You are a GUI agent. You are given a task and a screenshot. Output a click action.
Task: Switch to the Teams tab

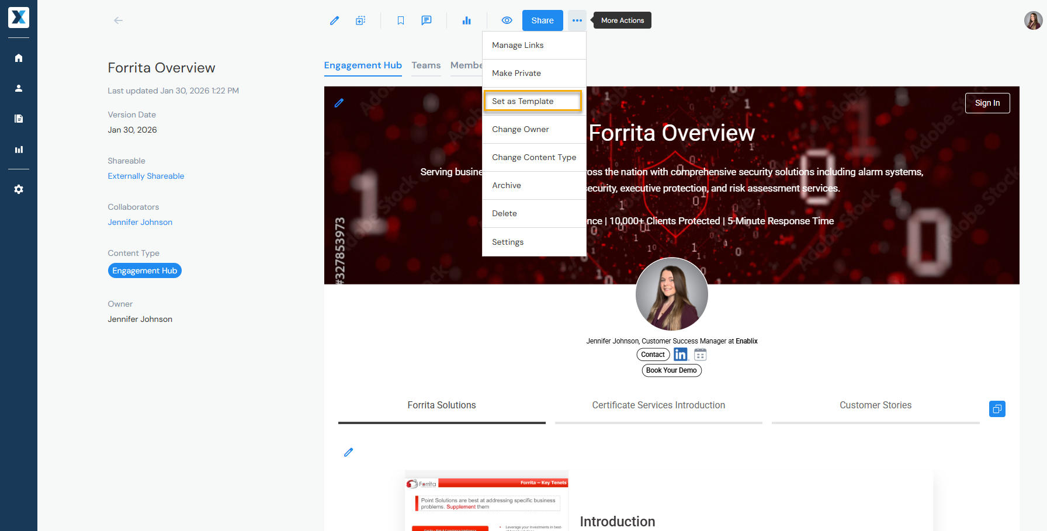[x=426, y=65]
